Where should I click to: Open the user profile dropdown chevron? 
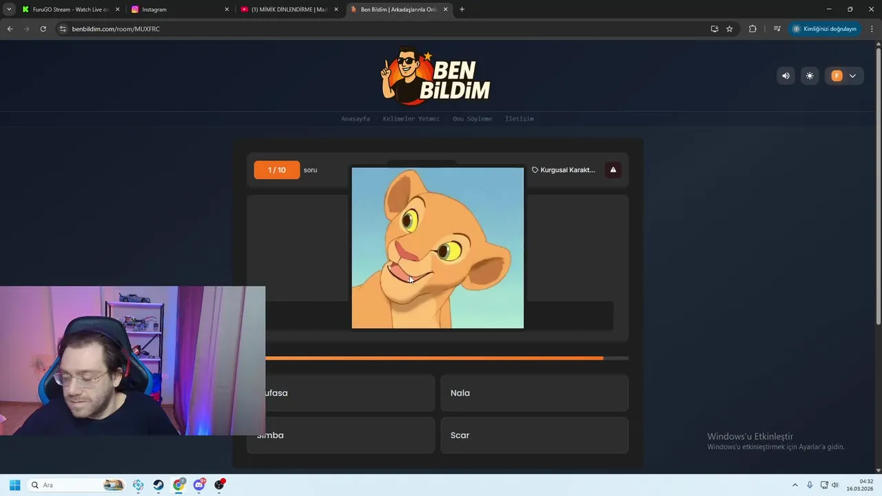pyautogui.click(x=852, y=76)
